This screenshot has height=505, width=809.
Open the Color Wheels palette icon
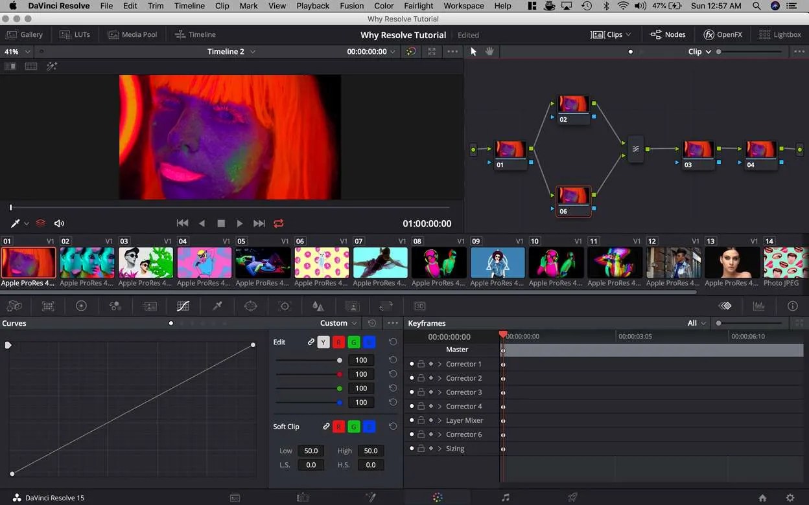click(81, 306)
